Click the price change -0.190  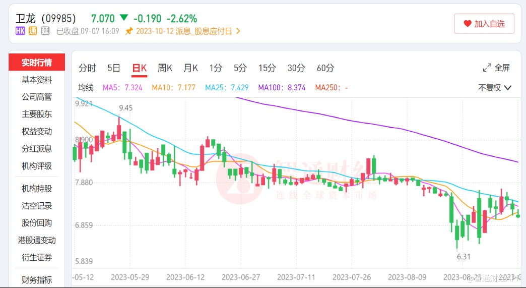coord(147,18)
